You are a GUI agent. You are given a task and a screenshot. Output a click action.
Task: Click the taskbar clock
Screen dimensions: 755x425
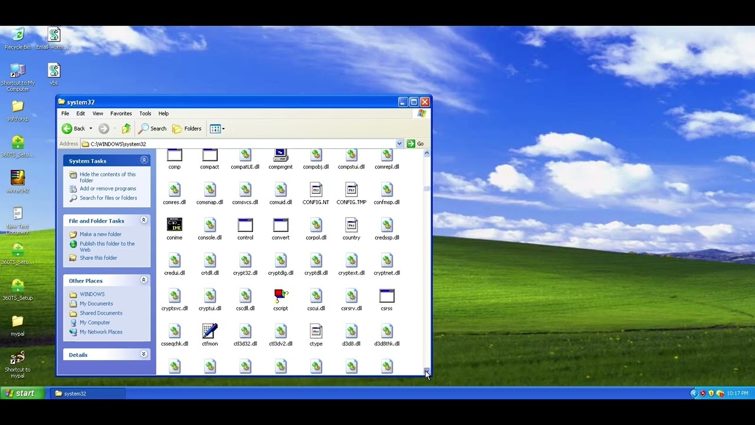click(x=737, y=394)
